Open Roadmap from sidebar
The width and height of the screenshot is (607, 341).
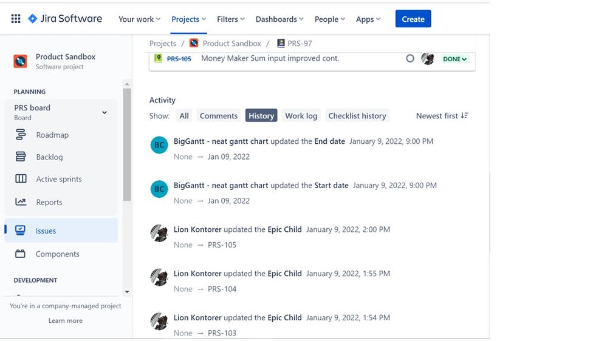click(x=52, y=135)
